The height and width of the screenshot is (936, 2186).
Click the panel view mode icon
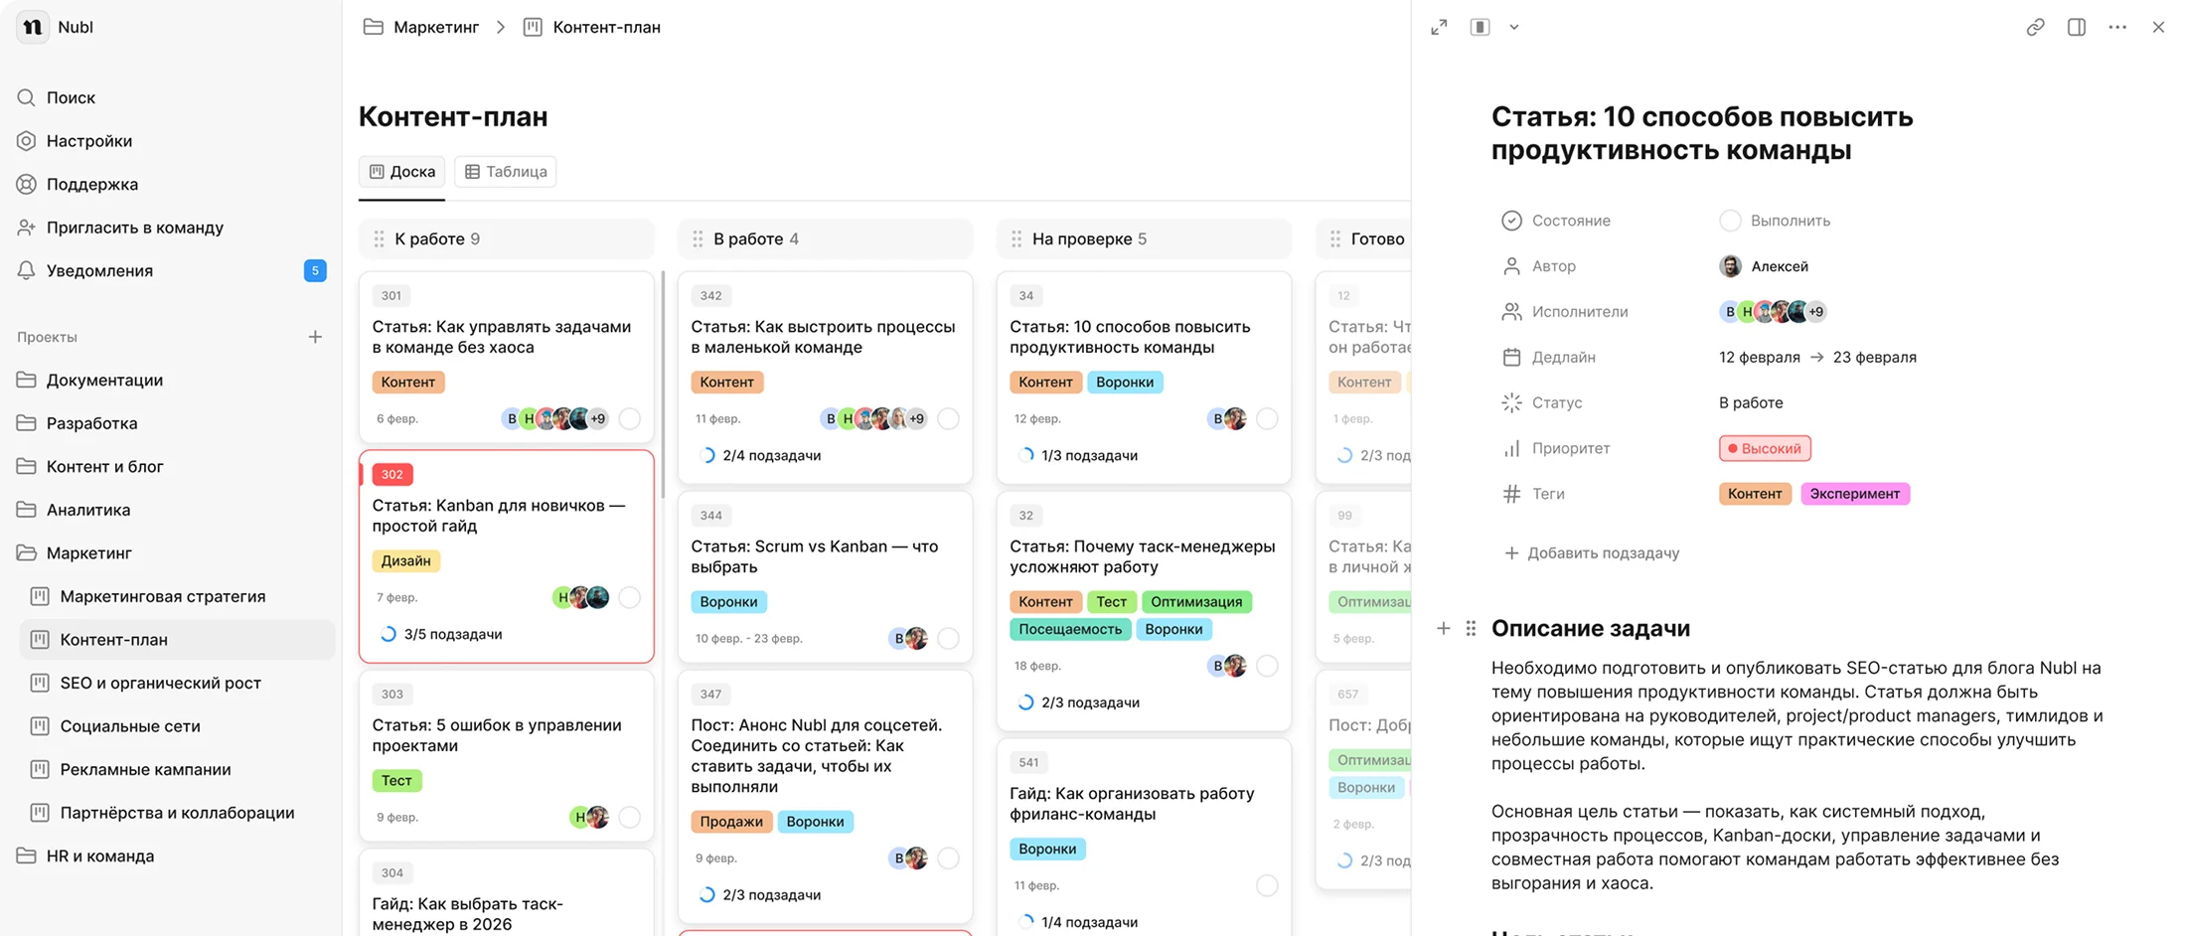[1480, 27]
